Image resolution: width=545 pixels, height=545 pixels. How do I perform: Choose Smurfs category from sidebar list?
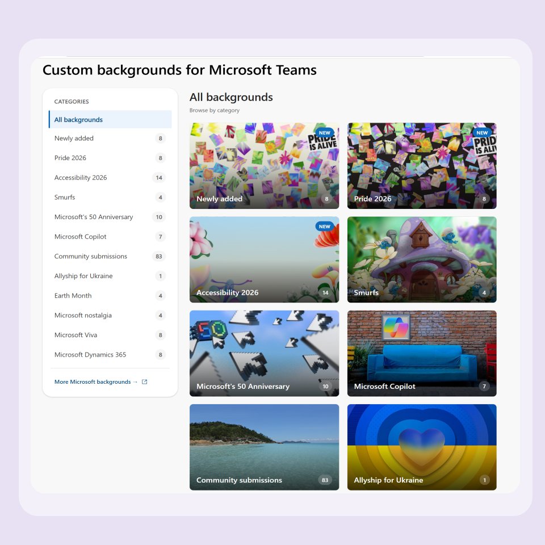click(x=110, y=197)
